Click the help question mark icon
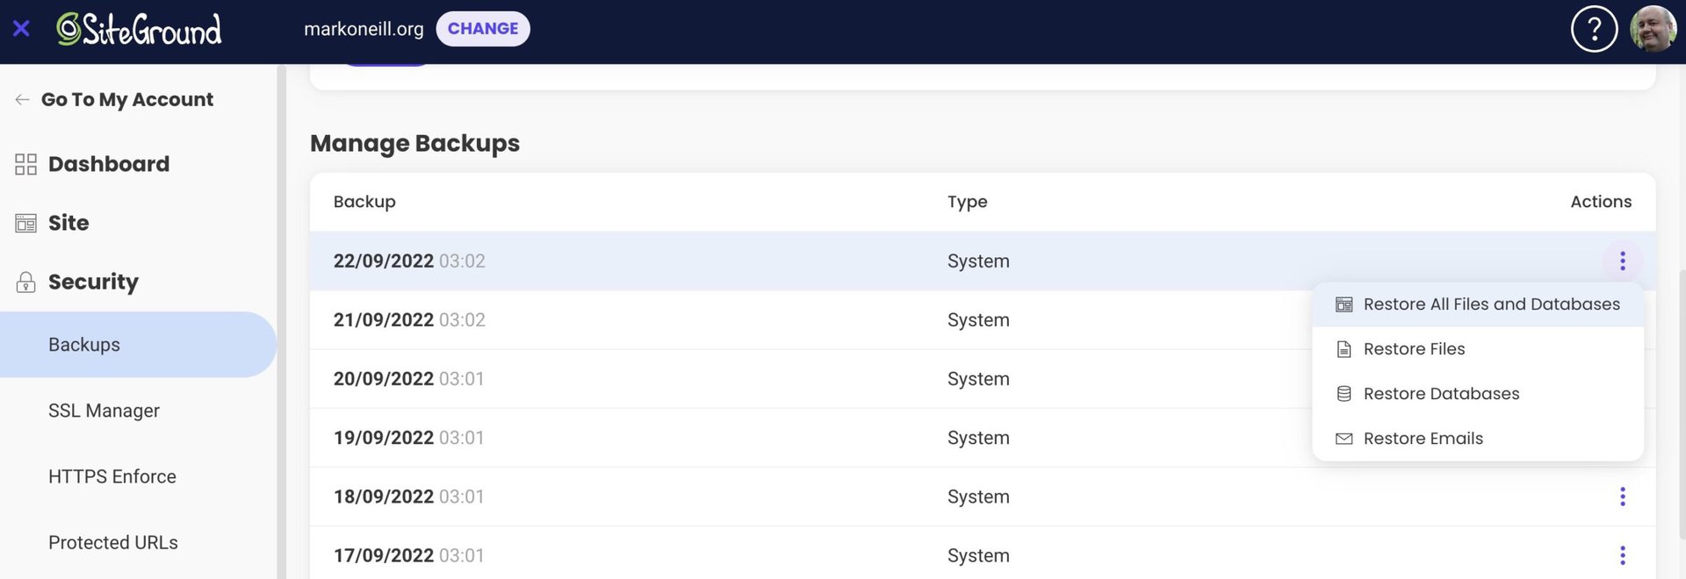Viewport: 1686px width, 579px height. [1594, 29]
